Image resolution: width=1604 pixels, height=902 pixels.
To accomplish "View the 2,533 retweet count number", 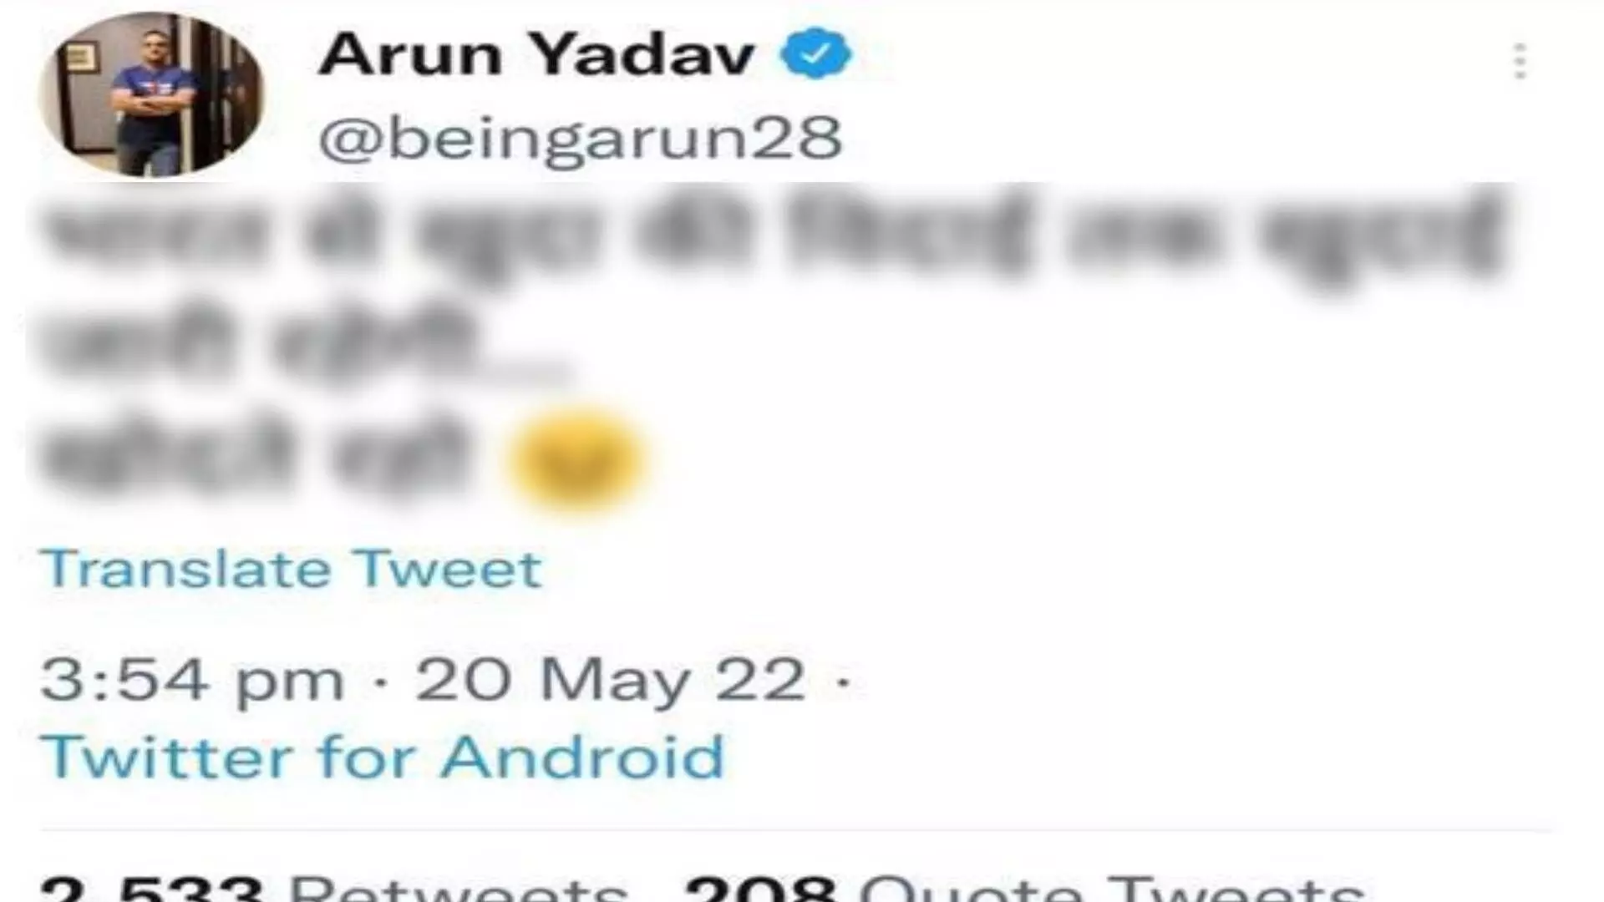I will pyautogui.click(x=151, y=887).
